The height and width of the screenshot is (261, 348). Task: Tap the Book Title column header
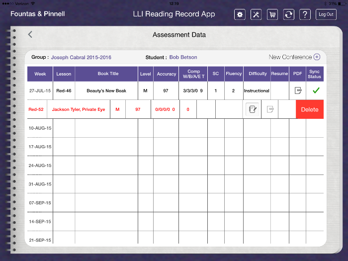[108, 74]
